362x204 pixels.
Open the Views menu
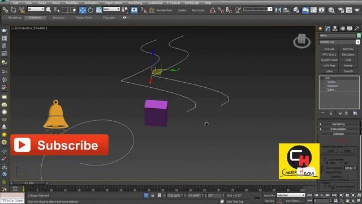click(55, 3)
